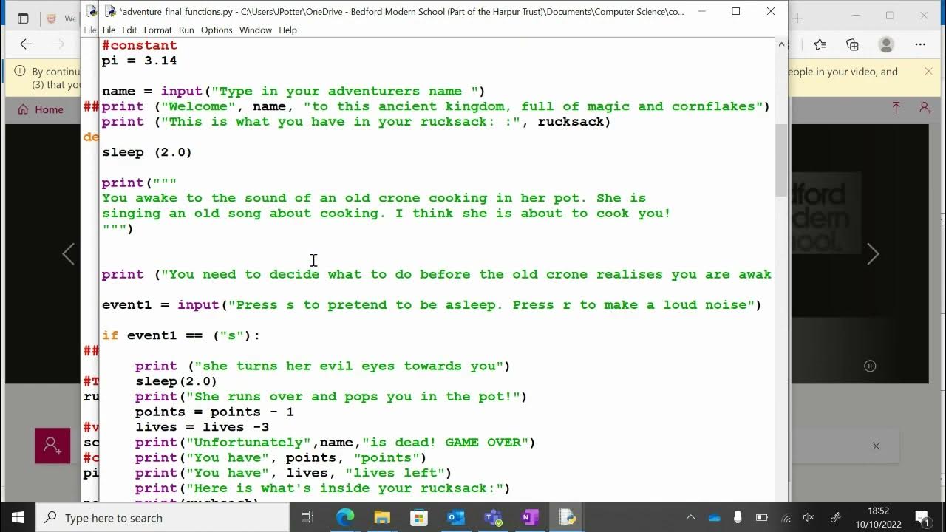Image resolution: width=946 pixels, height=532 pixels.
Task: Open Task View on the taskbar
Action: (307, 517)
